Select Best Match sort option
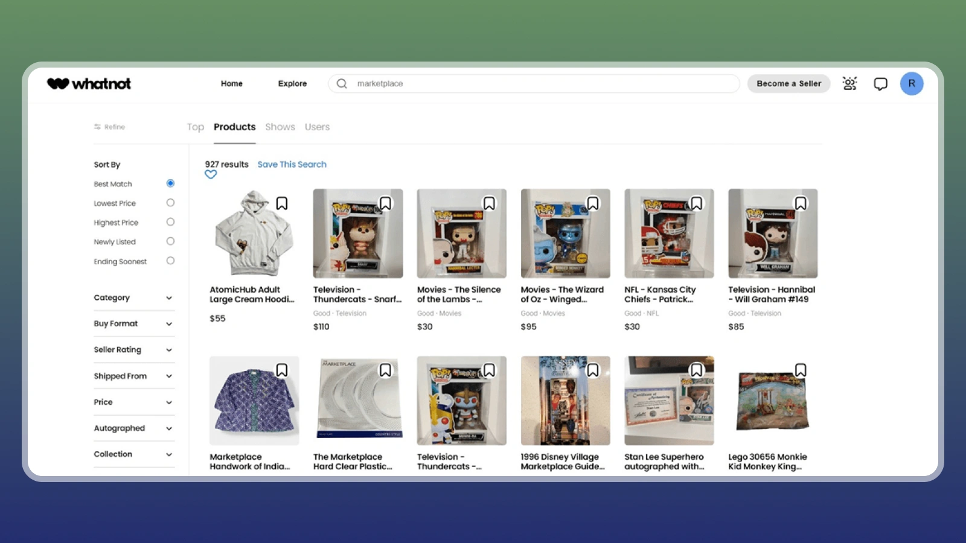 (170, 183)
